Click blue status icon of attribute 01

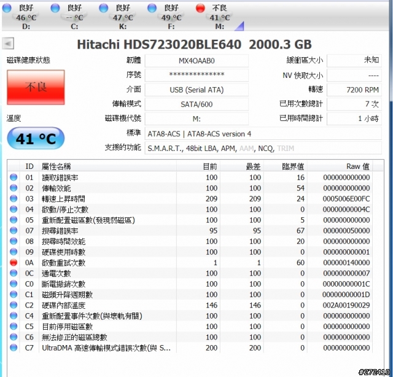pyautogui.click(x=14, y=177)
